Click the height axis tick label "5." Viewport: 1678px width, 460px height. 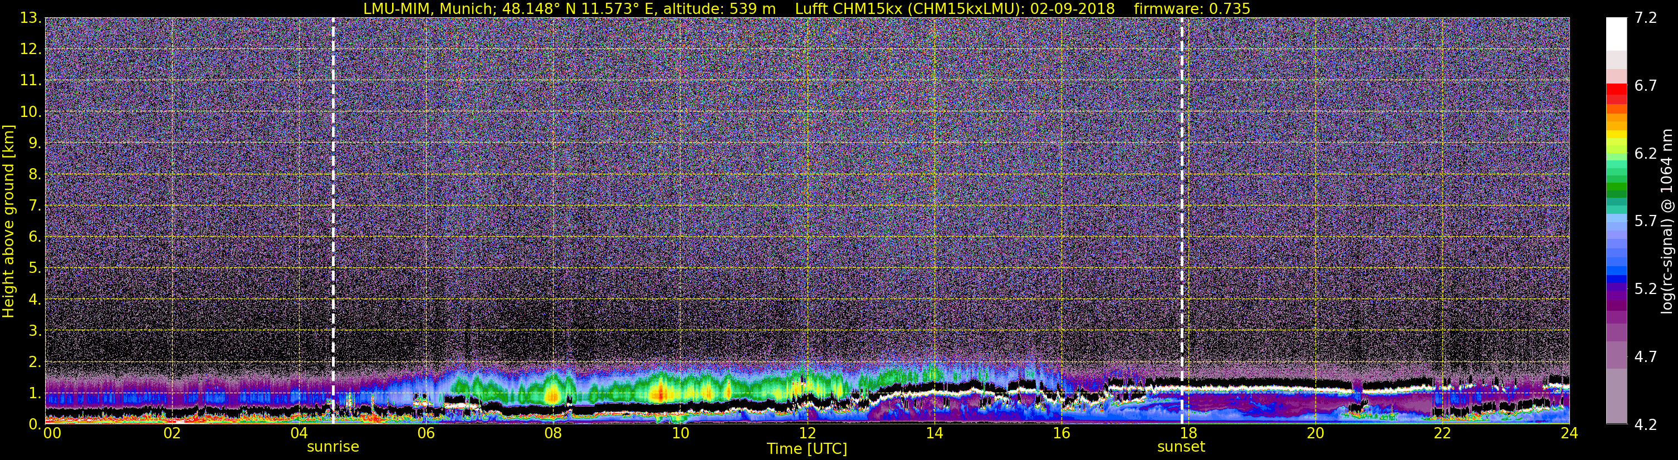click(x=35, y=268)
